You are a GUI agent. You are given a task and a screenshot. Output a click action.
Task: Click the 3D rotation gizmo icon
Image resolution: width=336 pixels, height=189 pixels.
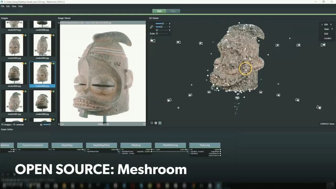point(151,27)
